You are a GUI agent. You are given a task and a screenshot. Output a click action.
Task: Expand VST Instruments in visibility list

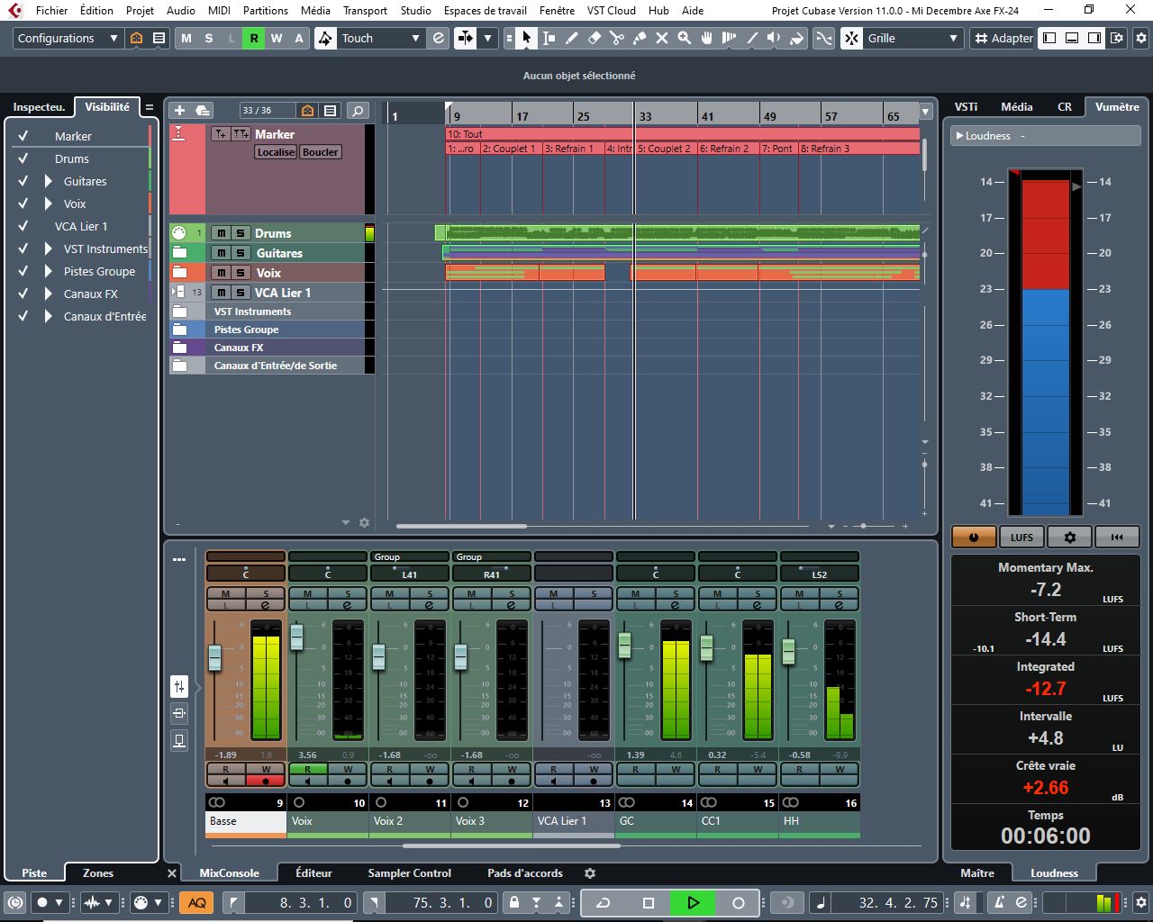click(x=49, y=249)
